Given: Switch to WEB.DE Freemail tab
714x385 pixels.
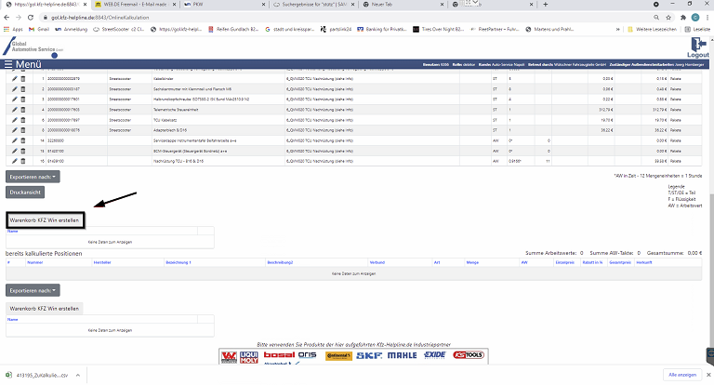Looking at the screenshot, I should coord(136,5).
